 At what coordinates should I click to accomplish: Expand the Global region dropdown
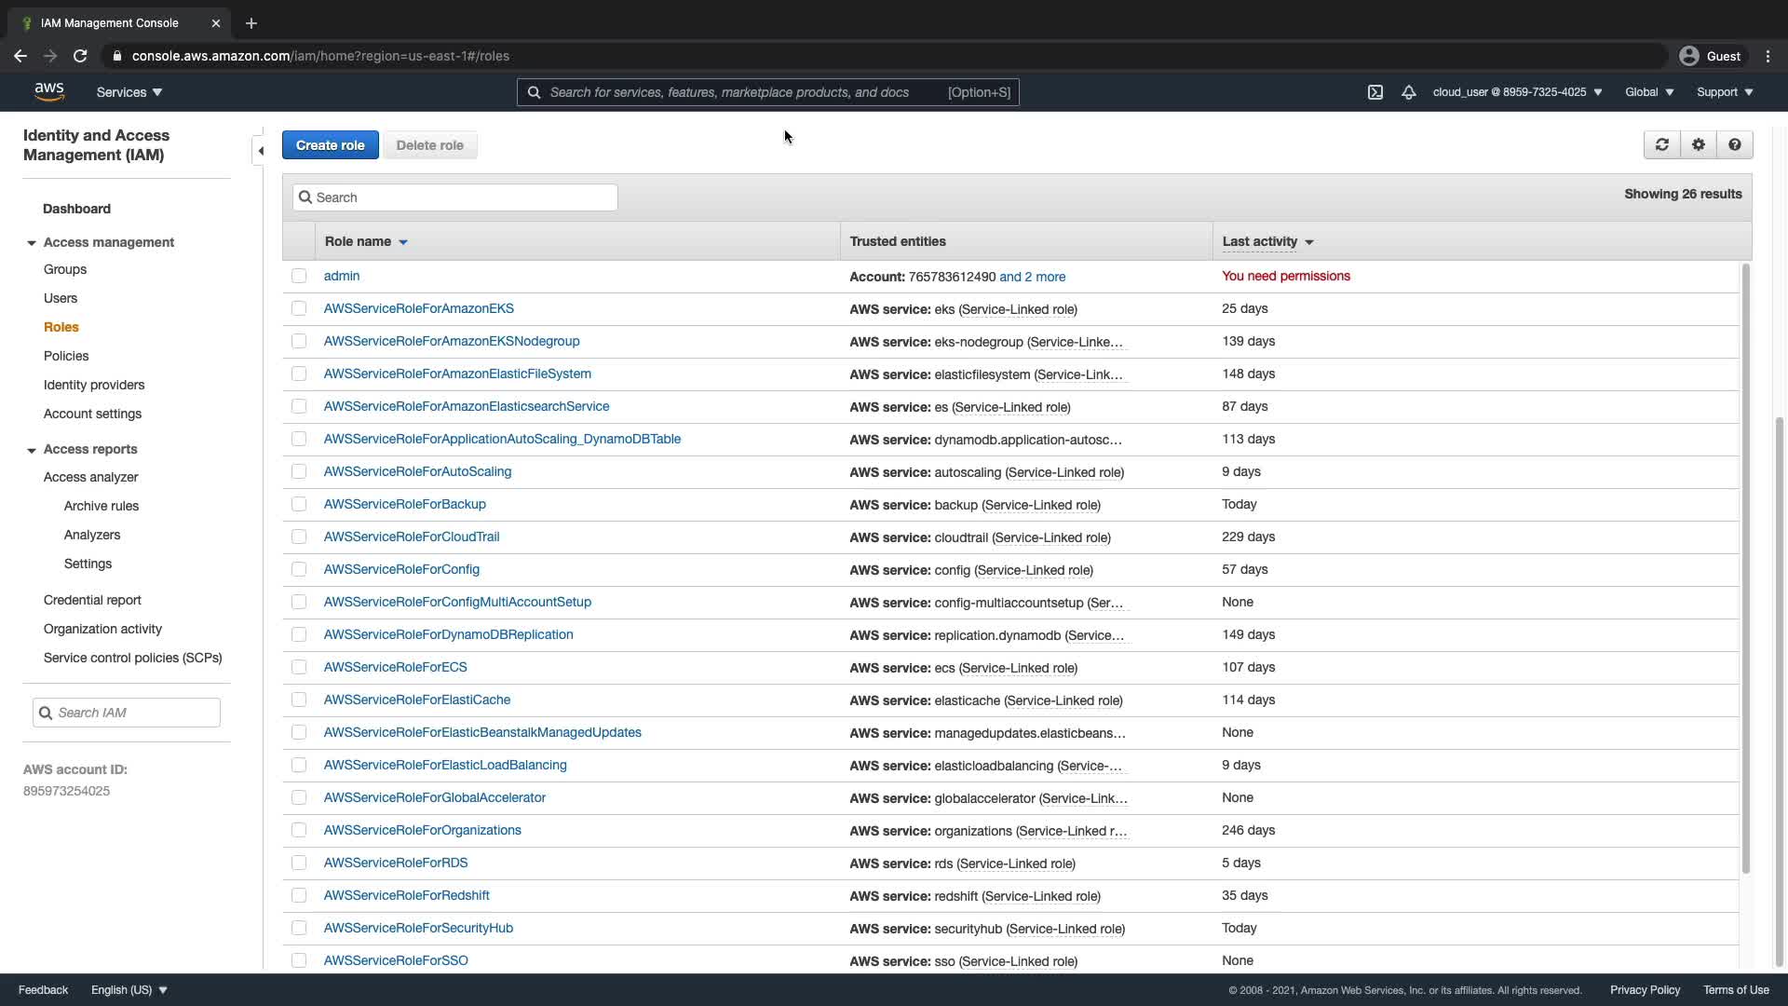[1648, 92]
